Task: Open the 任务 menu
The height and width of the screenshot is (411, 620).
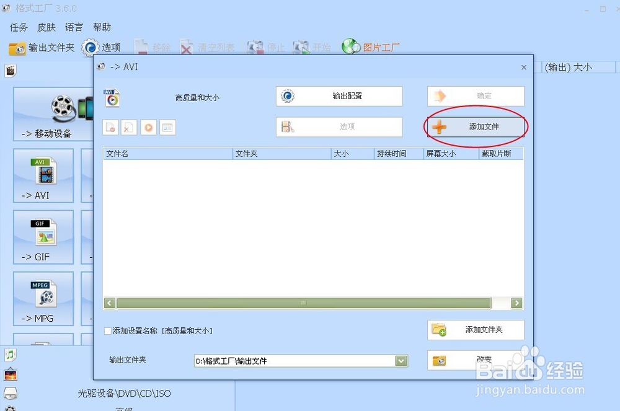Action: 18,27
